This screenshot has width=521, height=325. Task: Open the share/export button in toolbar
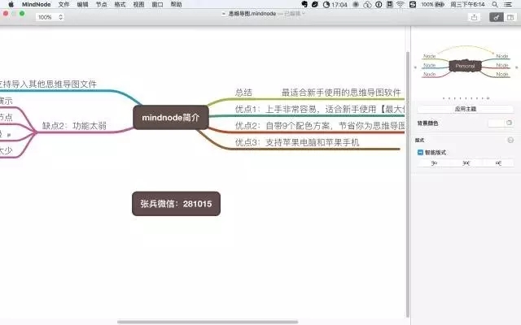click(x=474, y=17)
